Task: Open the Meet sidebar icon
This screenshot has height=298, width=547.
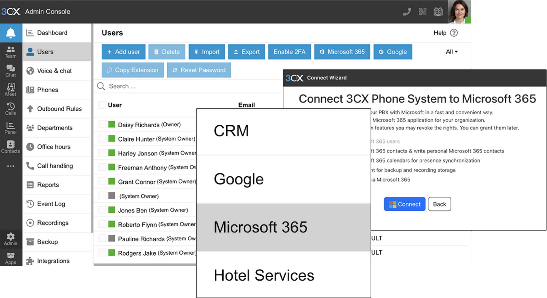Action: coord(11,90)
